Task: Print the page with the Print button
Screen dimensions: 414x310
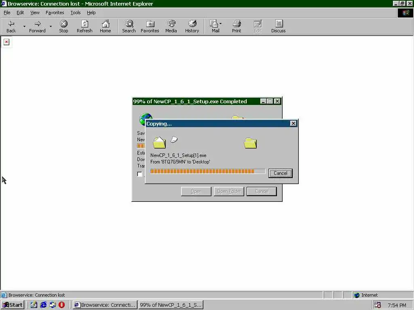Action: coord(237,26)
